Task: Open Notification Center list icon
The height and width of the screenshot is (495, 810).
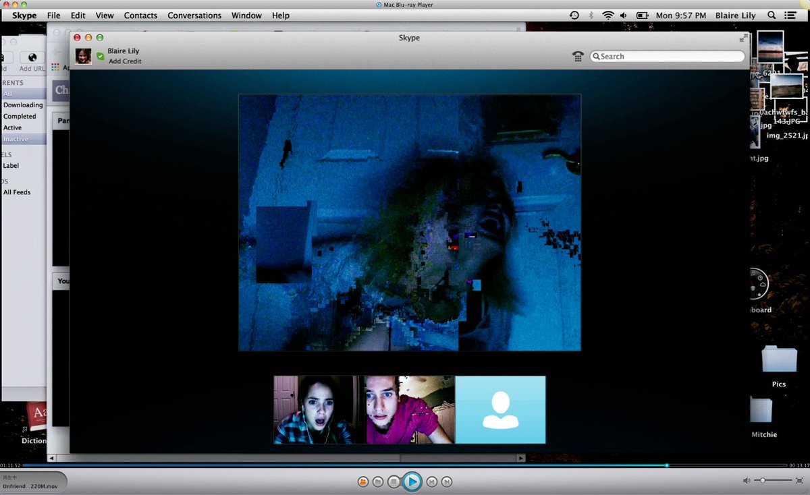Action: point(790,16)
